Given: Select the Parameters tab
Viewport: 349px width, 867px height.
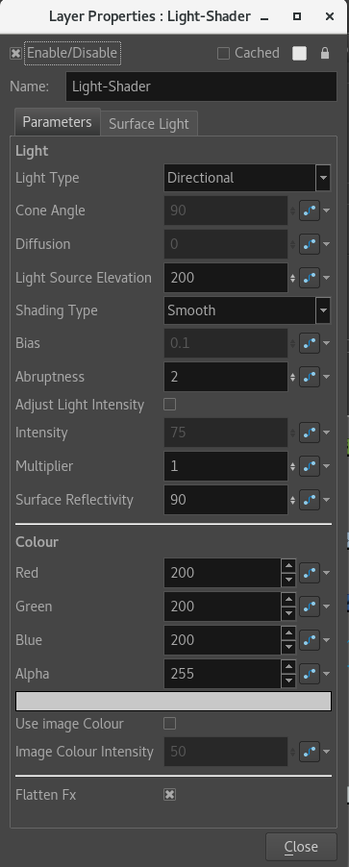Looking at the screenshot, I should [x=58, y=122].
